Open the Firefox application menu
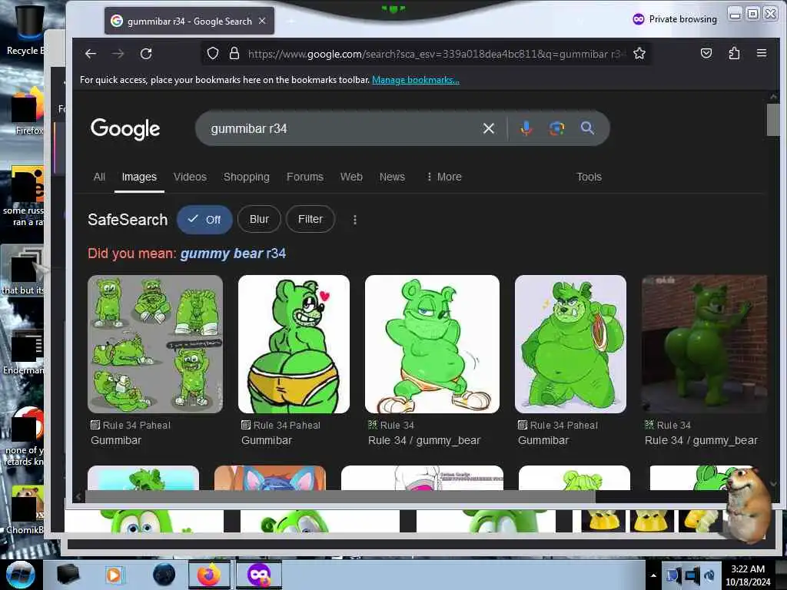Image resolution: width=787 pixels, height=590 pixels. coord(762,53)
